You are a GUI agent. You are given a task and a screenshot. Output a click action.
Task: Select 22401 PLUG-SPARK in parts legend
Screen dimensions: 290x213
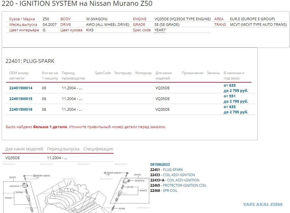tap(166, 170)
